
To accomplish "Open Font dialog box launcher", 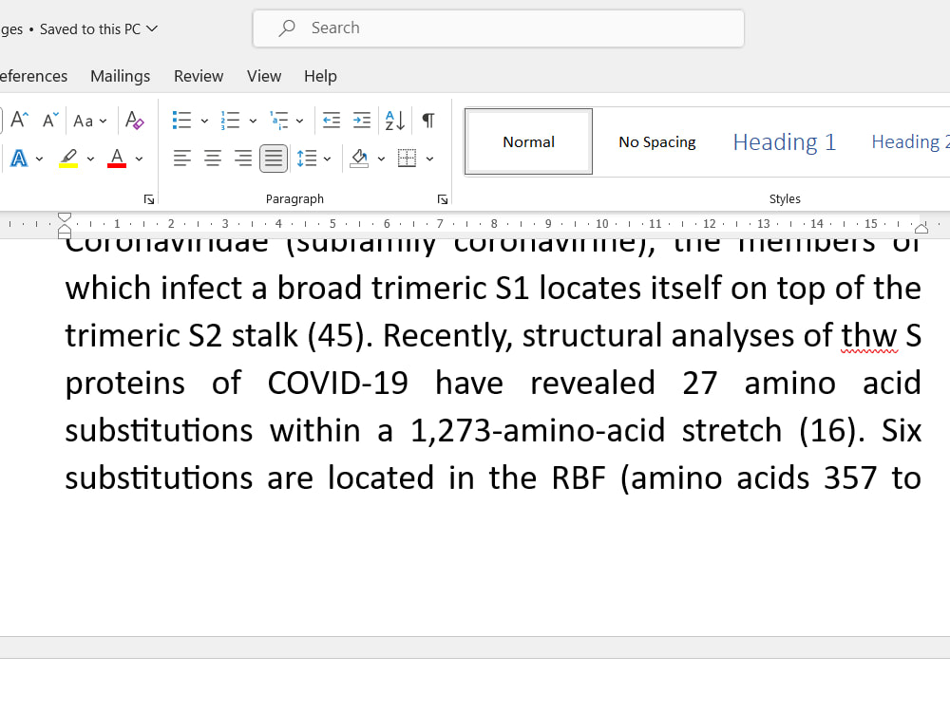I will (149, 199).
